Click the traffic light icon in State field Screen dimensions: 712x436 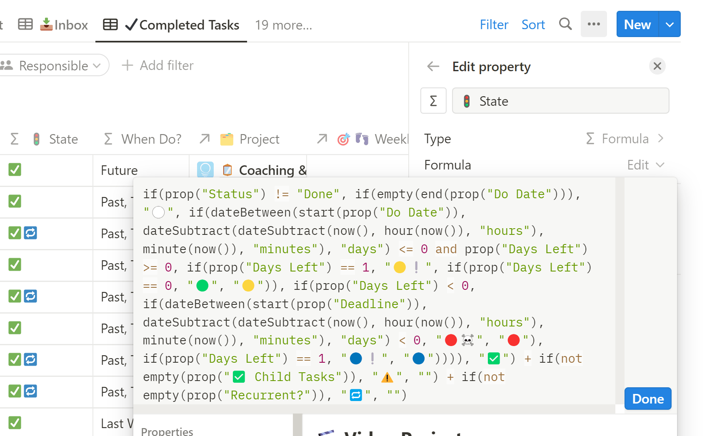[x=467, y=101]
